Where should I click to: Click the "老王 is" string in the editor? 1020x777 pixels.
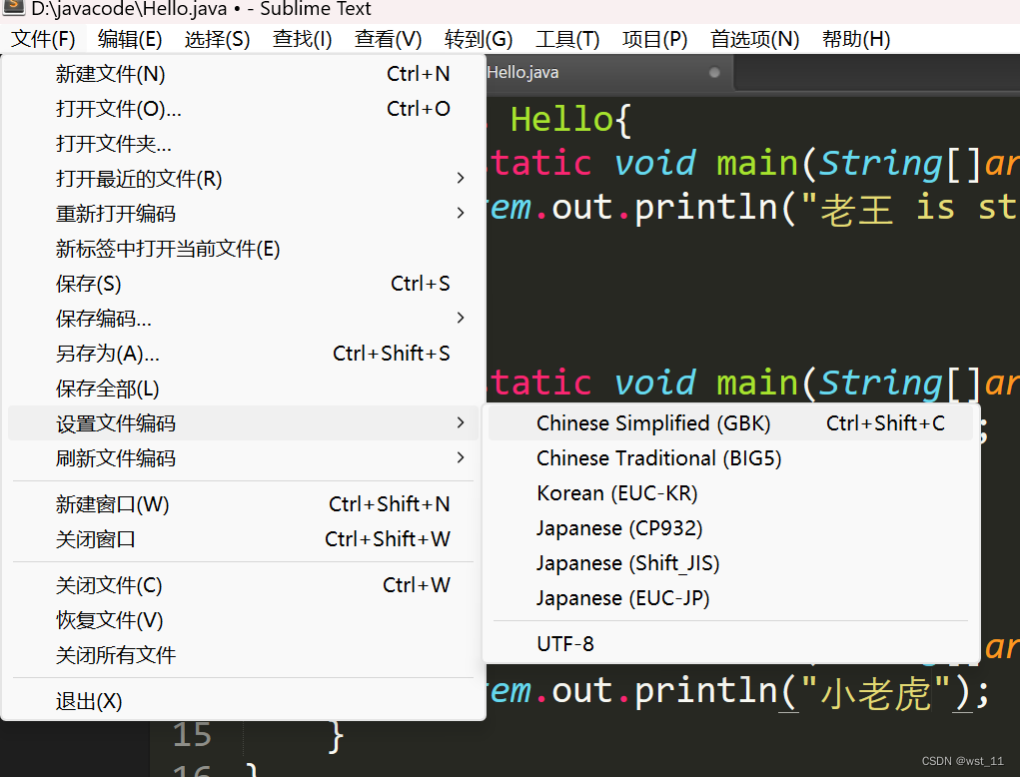pos(877,209)
